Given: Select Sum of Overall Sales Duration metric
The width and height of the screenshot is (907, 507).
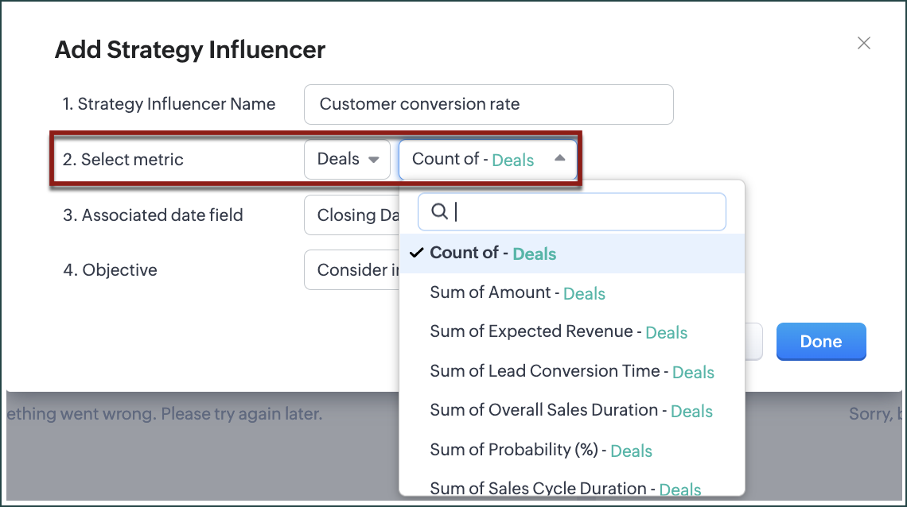Looking at the screenshot, I should tap(570, 411).
